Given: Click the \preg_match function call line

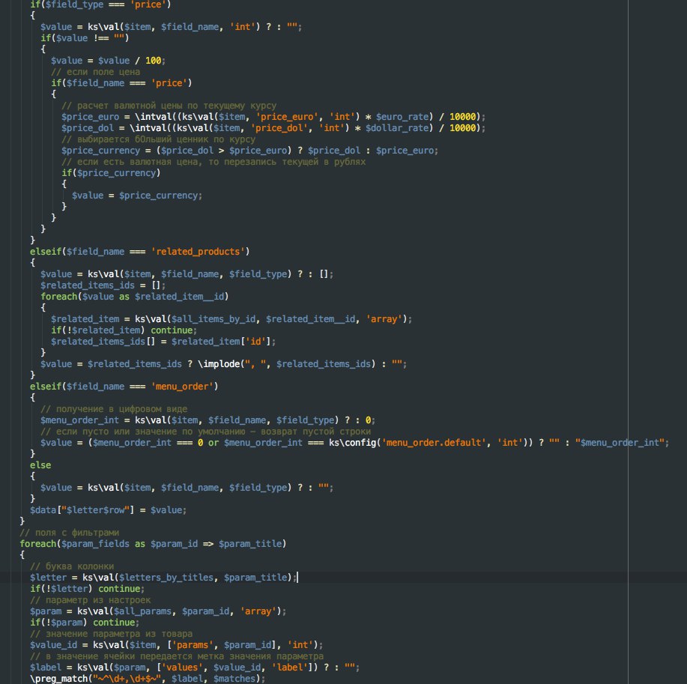Looking at the screenshot, I should (148, 679).
